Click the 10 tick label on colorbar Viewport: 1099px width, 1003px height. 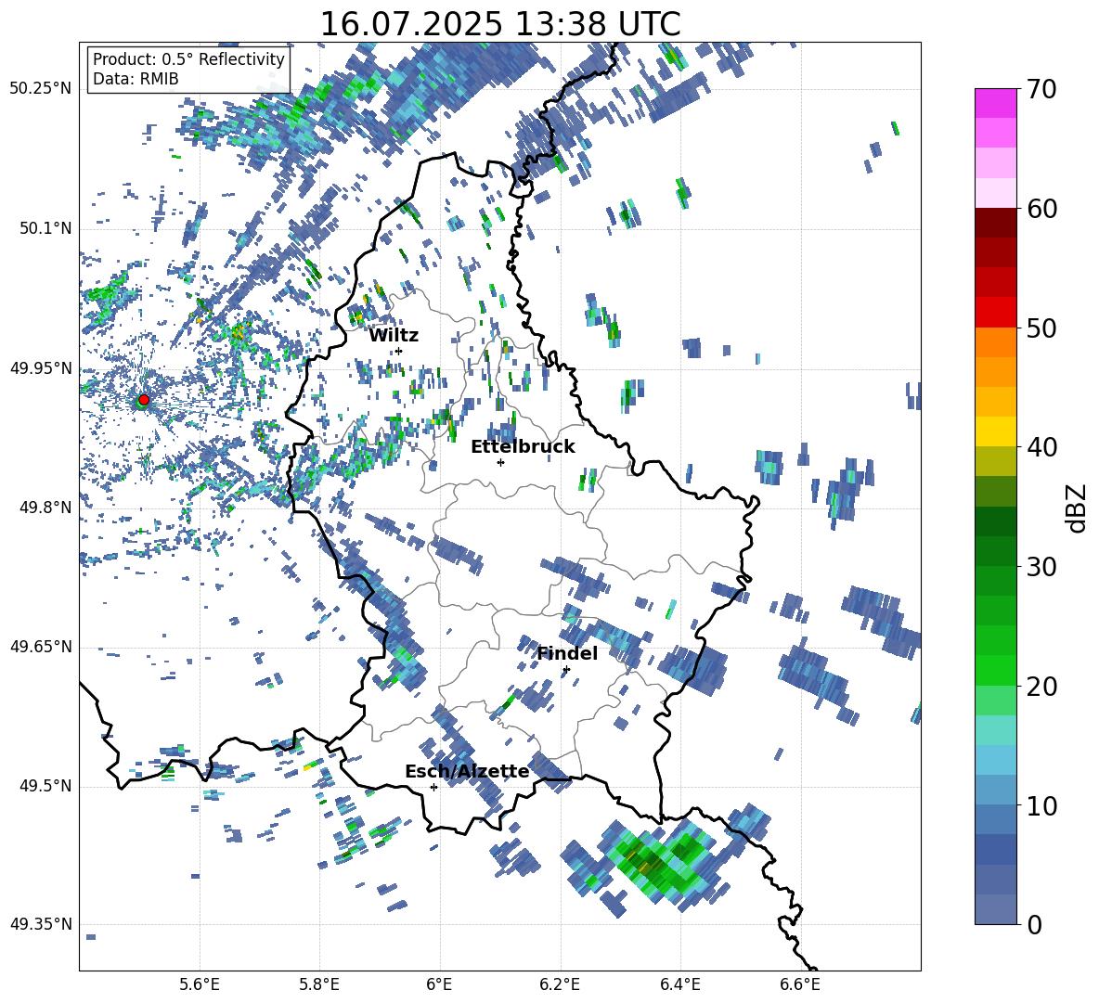click(1041, 805)
